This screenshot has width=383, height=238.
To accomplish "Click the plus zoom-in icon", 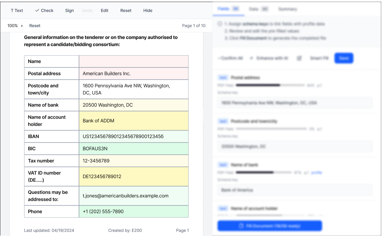I will click(x=22, y=26).
